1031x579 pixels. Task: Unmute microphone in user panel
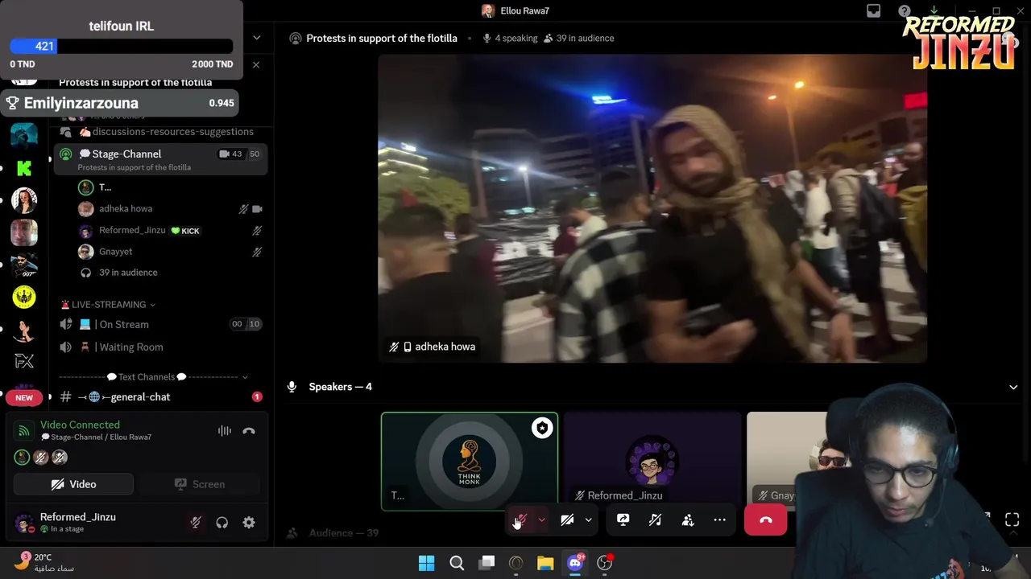195,523
